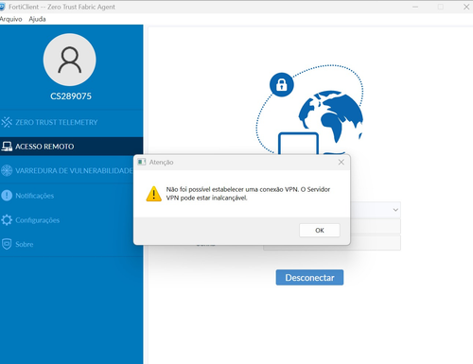Select Zero Trust Telemetry in sidebar
The height and width of the screenshot is (364, 473).
pyautogui.click(x=72, y=122)
